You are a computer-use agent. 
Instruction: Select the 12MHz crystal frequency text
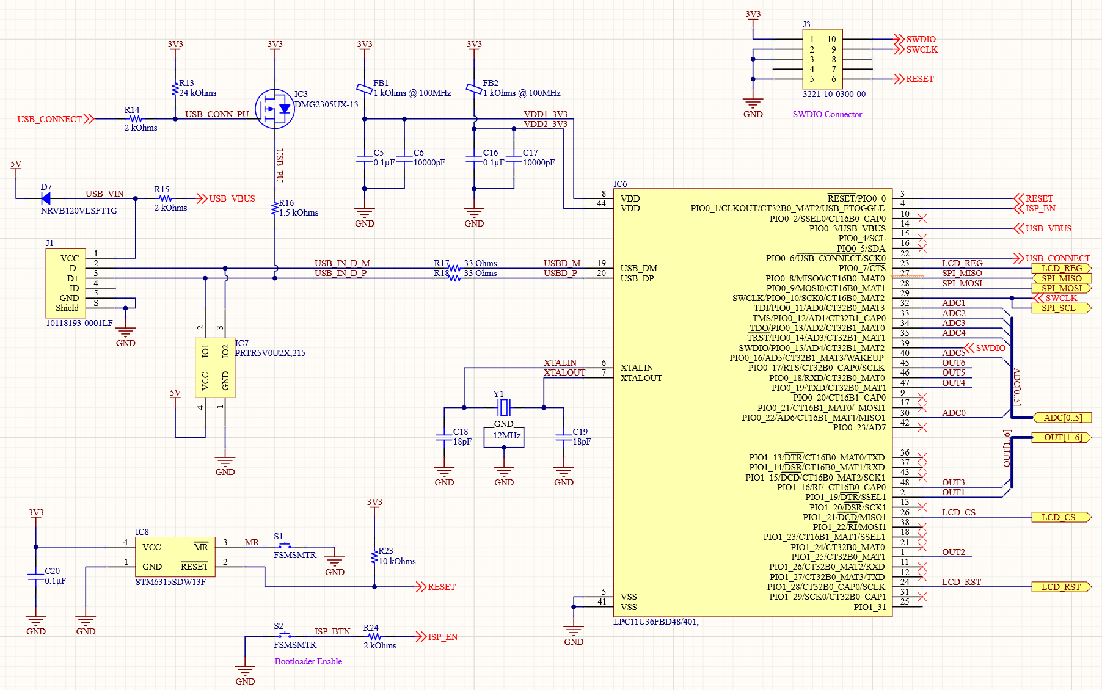(x=506, y=435)
